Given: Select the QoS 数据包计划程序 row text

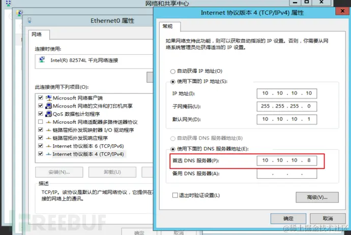Looking at the screenshot, I should (x=76, y=114).
